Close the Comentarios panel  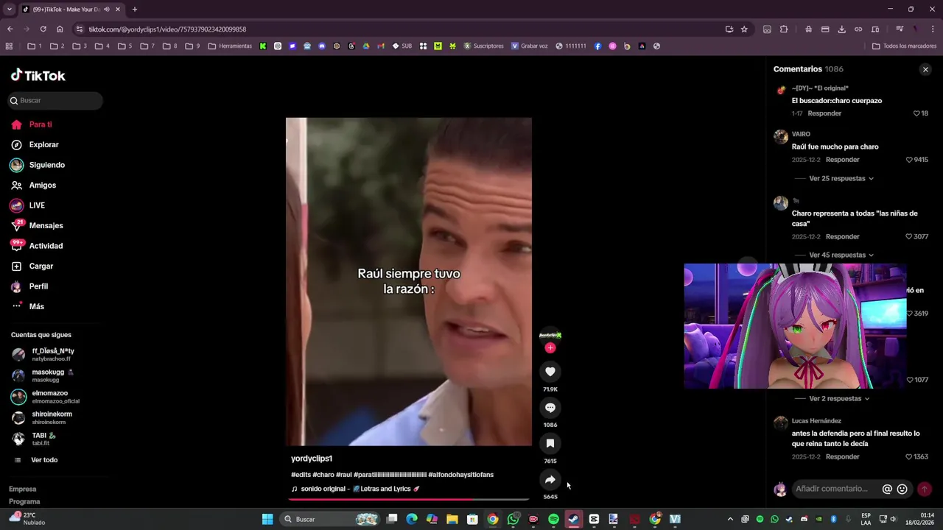click(925, 69)
